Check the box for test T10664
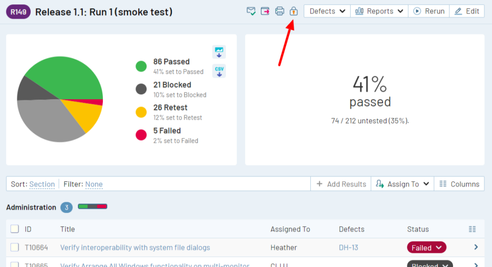 pyautogui.click(x=15, y=247)
